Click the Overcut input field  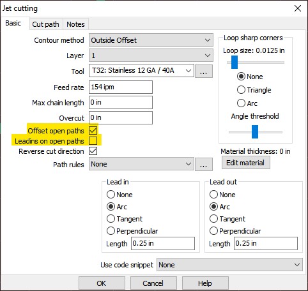tap(121, 117)
